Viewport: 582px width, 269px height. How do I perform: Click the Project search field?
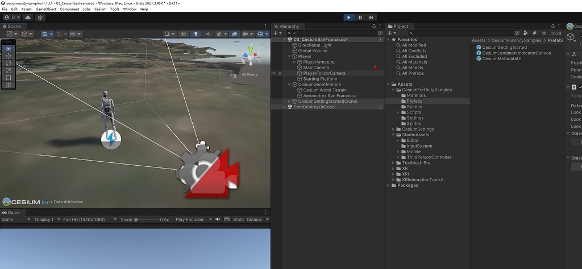point(461,33)
